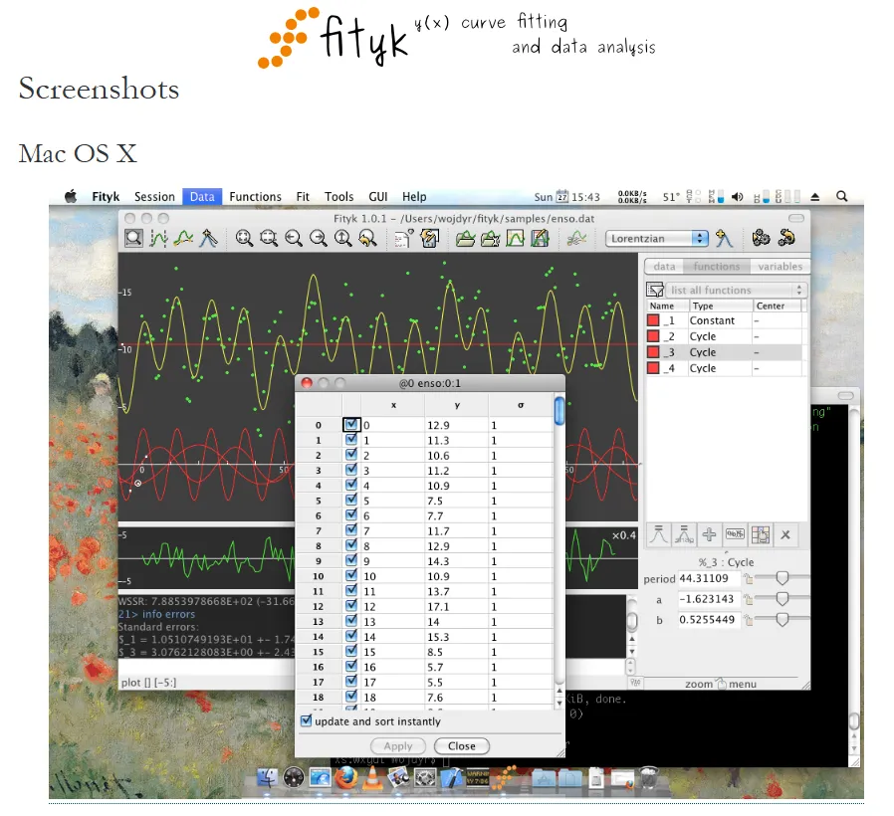The image size is (894, 816).
Task: Open the Data menu
Action: (202, 197)
